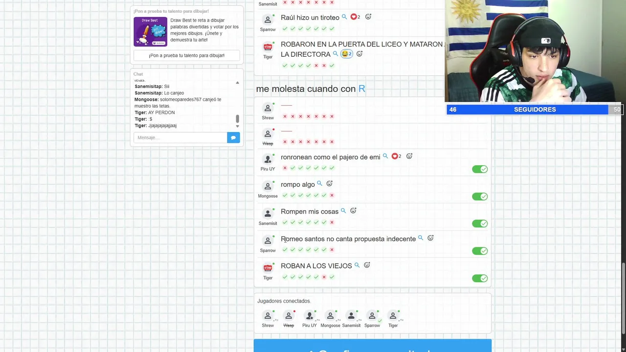Click the heart reaction on 'Raúl hizo un tiroteo'
The image size is (626, 352).
pos(355,17)
